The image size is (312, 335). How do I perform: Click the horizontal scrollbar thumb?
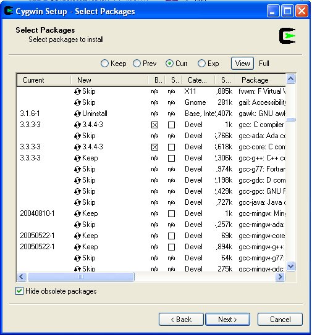(x=81, y=277)
